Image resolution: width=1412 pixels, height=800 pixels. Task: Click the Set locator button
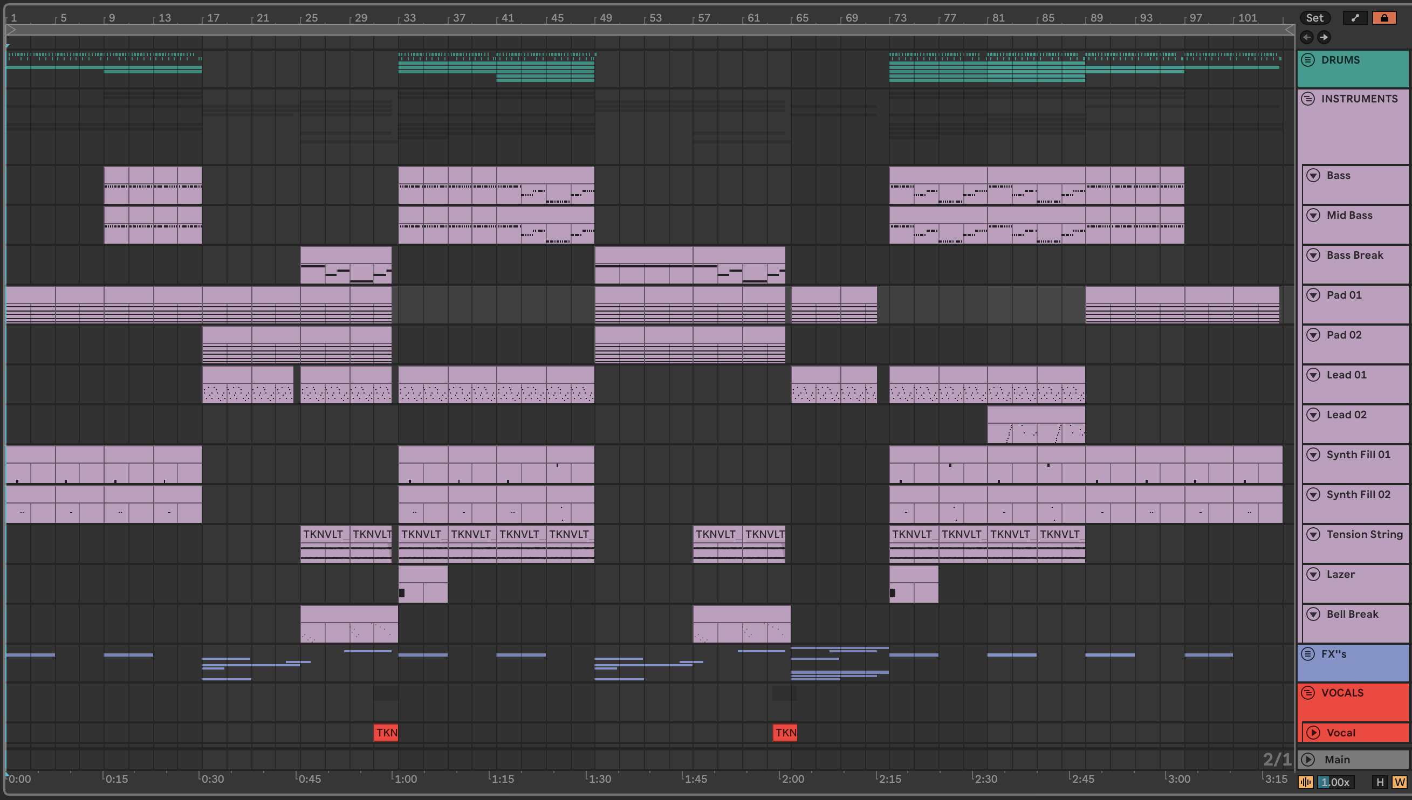pyautogui.click(x=1315, y=18)
